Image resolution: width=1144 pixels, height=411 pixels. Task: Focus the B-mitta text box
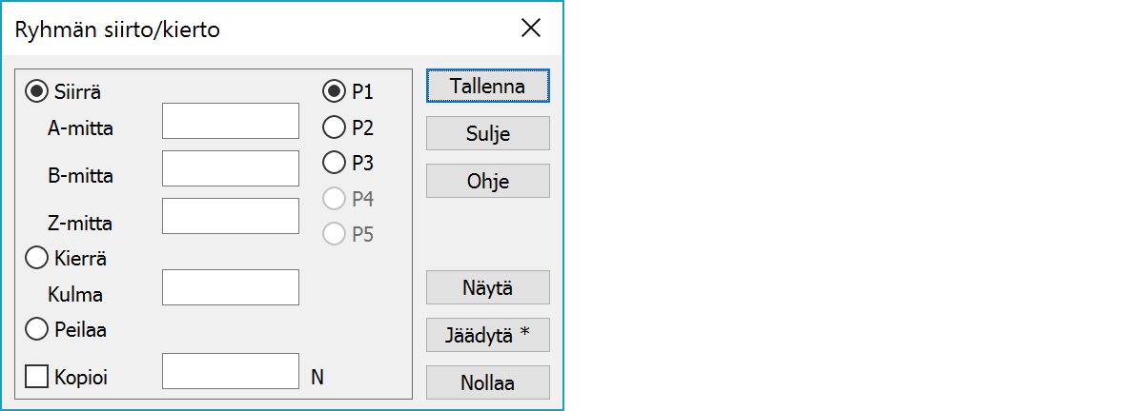coord(231,168)
